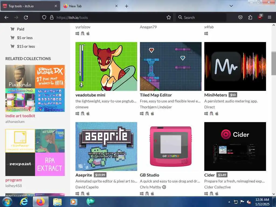Open the list all tabs dropdown

tap(231, 6)
